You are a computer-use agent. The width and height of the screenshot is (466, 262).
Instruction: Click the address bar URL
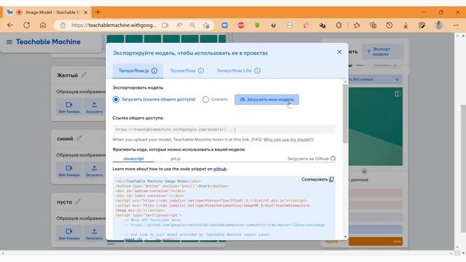point(114,25)
